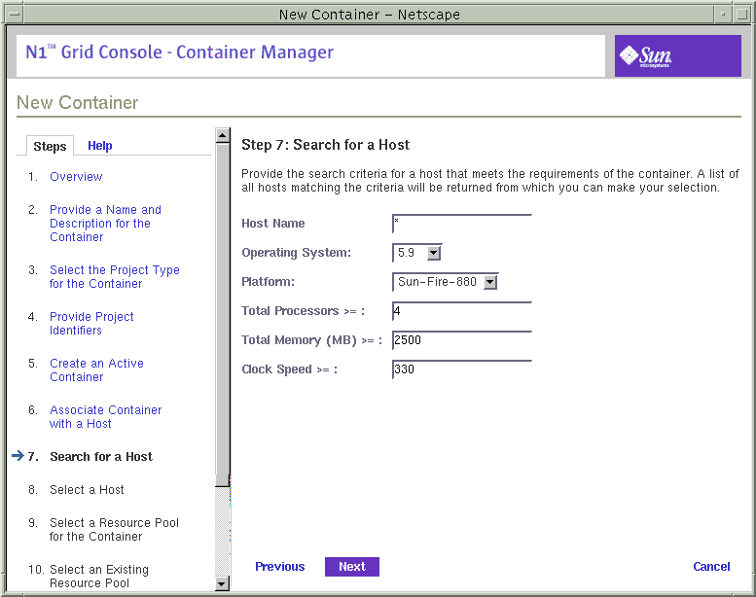This screenshot has height=597, width=756.
Task: Click step 8 Select a Host text
Action: [x=87, y=489]
